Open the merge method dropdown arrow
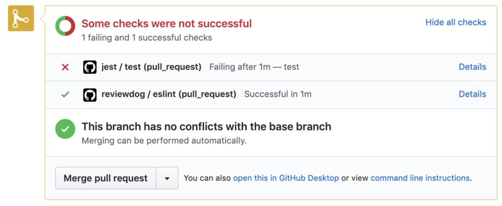This screenshot has width=502, height=206. tap(167, 178)
